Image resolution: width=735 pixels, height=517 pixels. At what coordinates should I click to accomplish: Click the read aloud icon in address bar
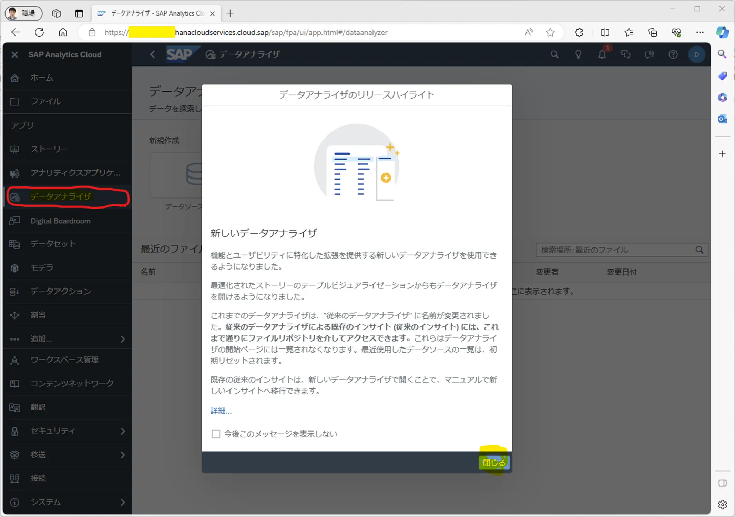click(x=529, y=32)
